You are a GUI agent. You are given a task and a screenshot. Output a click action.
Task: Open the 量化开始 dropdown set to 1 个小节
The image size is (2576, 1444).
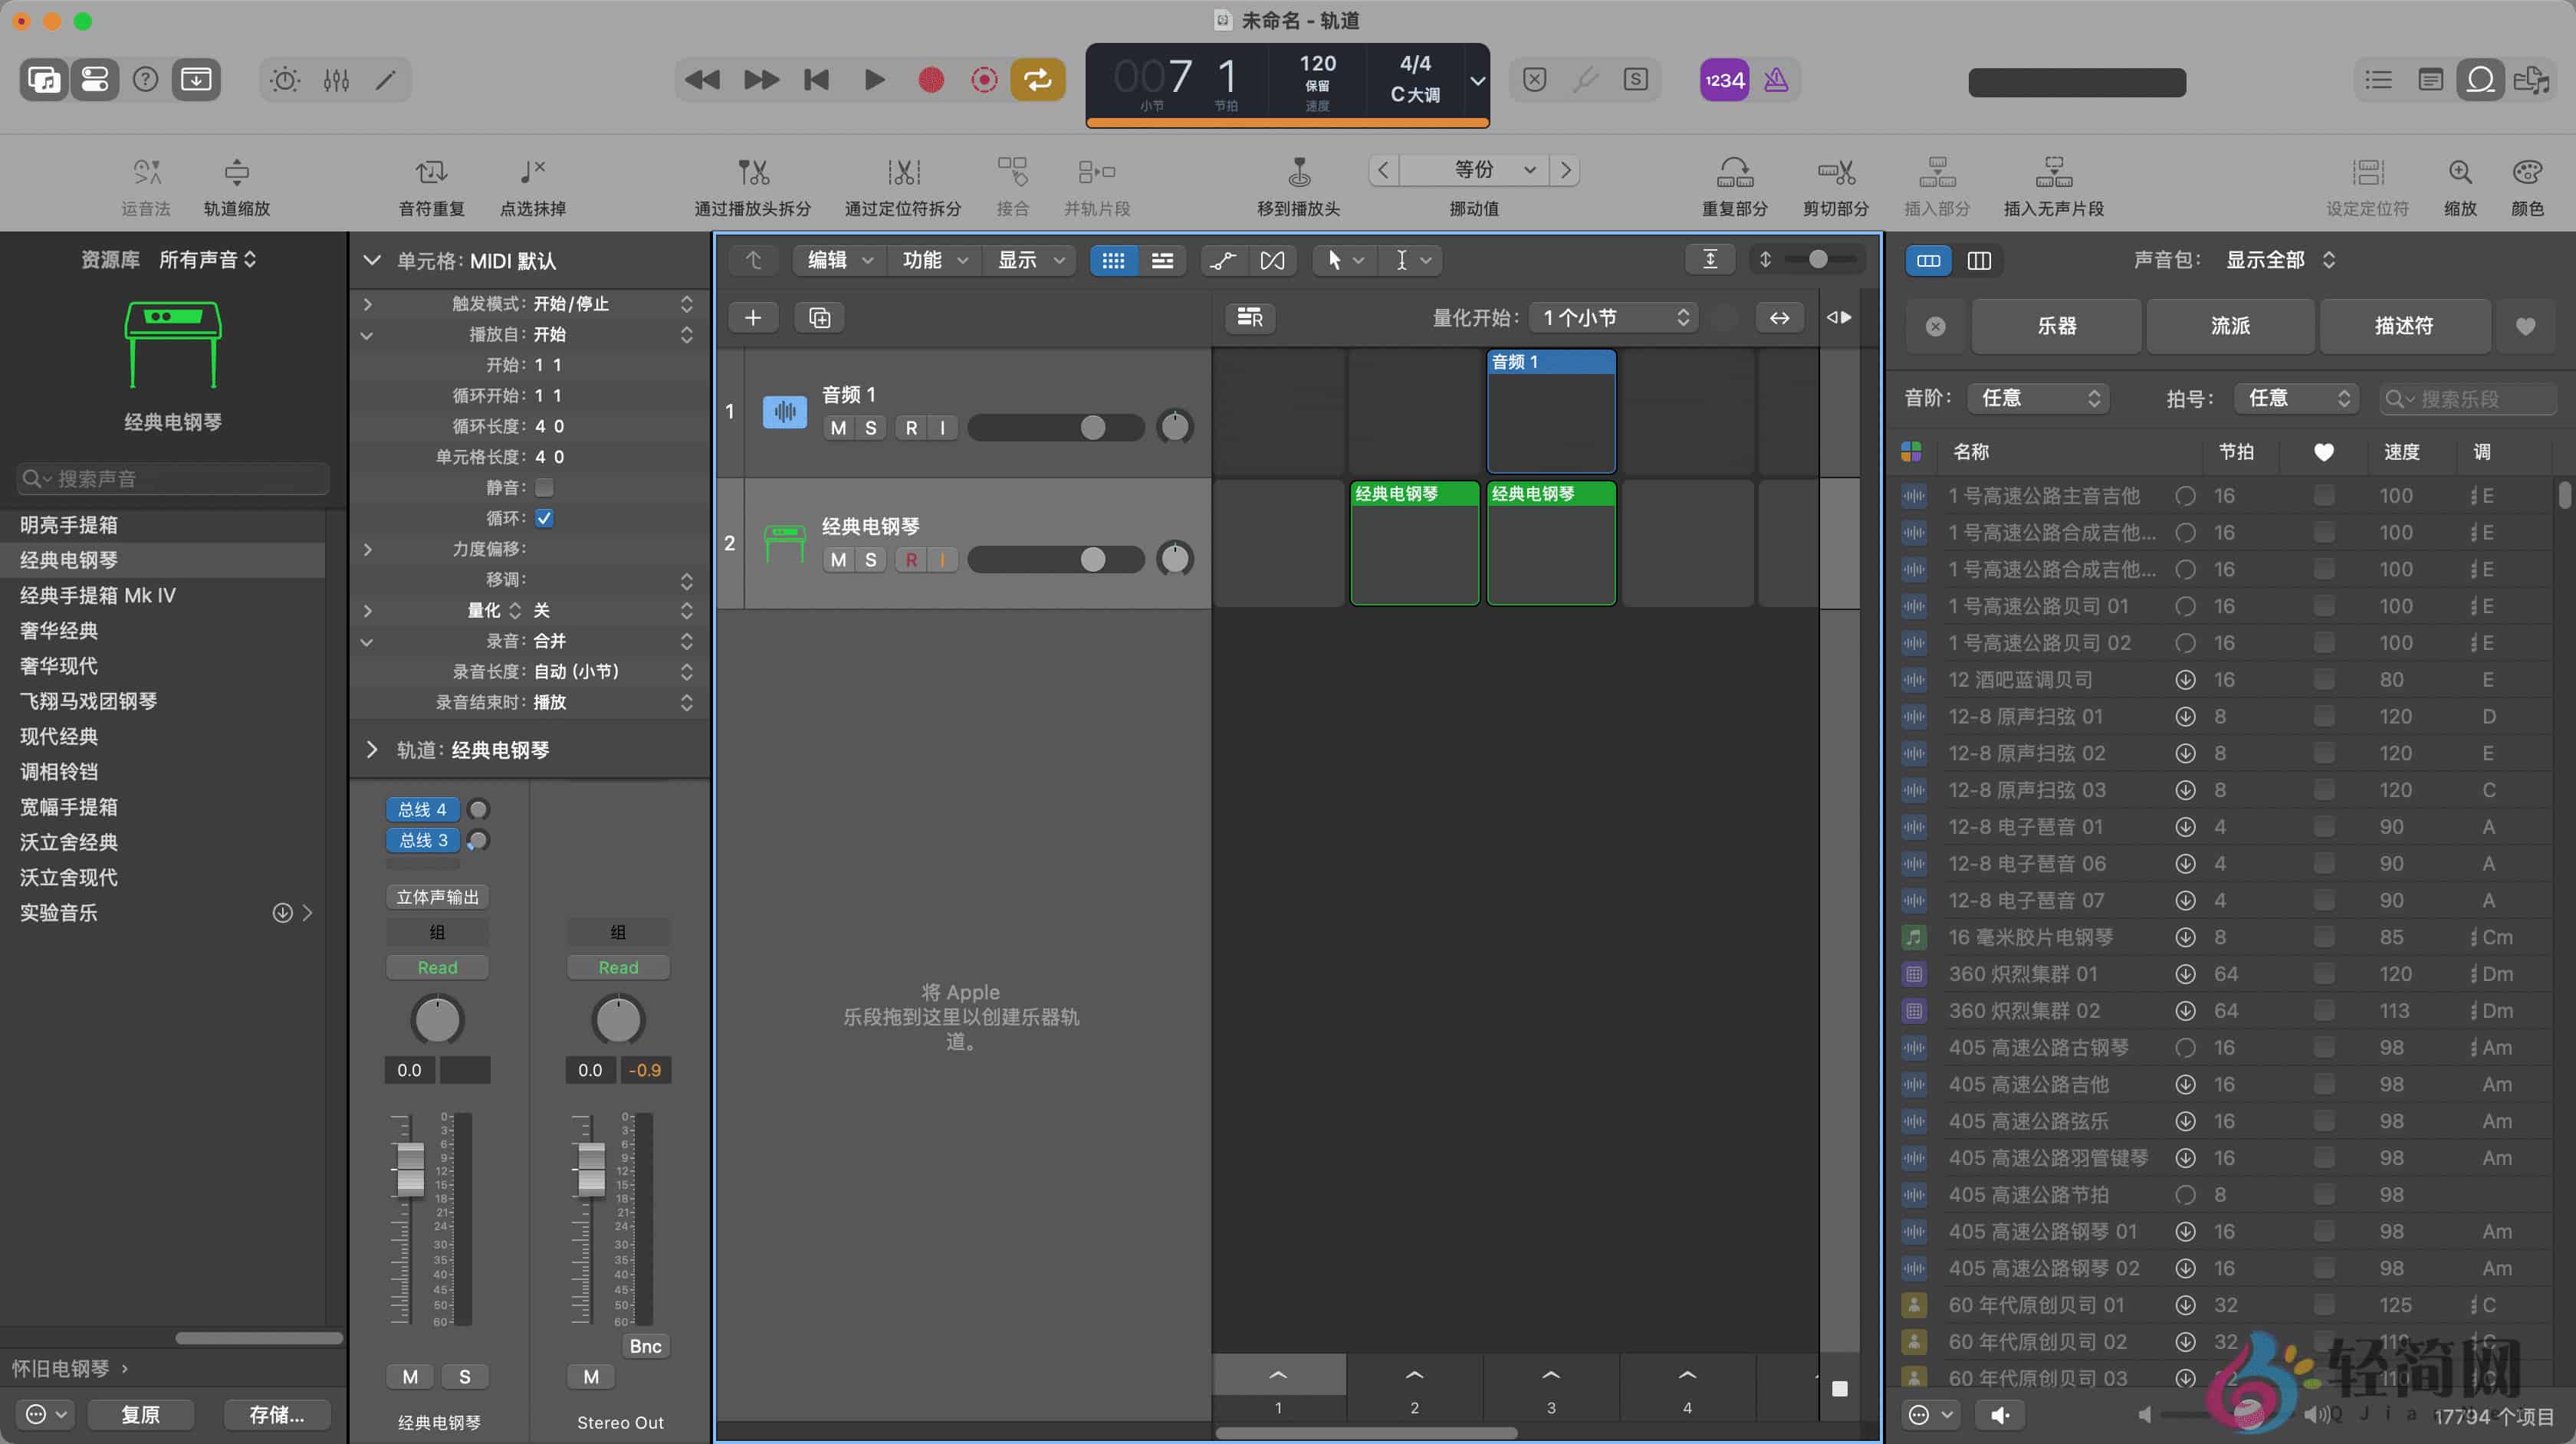(1612, 317)
